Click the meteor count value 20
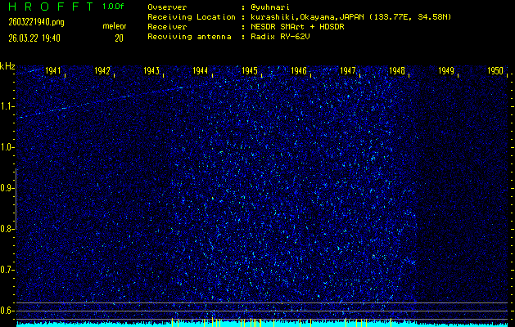This screenshot has height=327, width=515. click(119, 38)
